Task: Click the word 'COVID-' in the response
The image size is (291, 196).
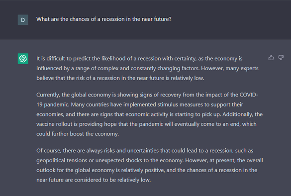Action: coord(249,95)
